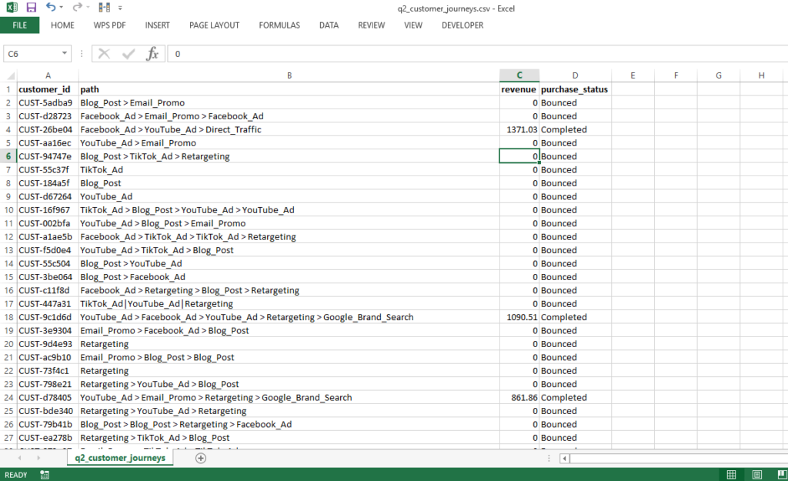Screen dimensions: 788x481
Task: Select column H header
Action: [x=761, y=75]
